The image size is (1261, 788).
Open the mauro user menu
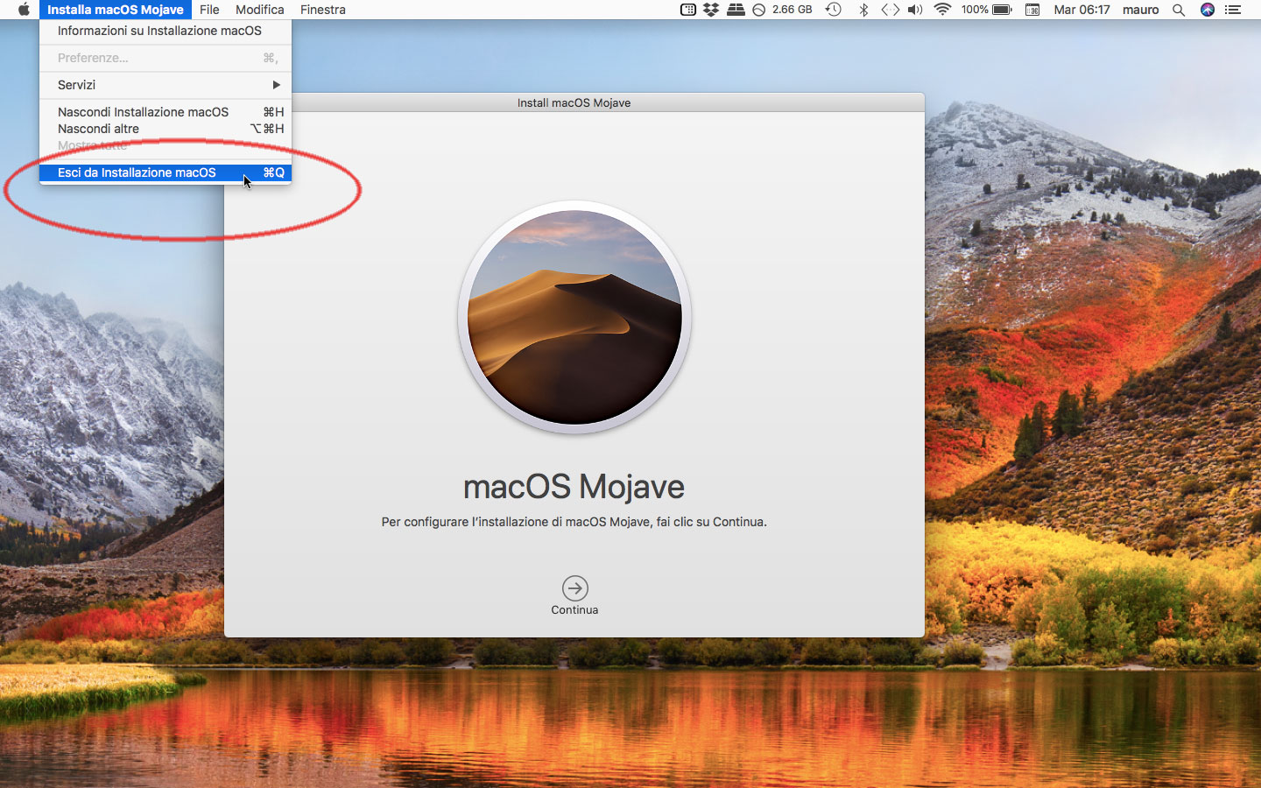coord(1140,10)
